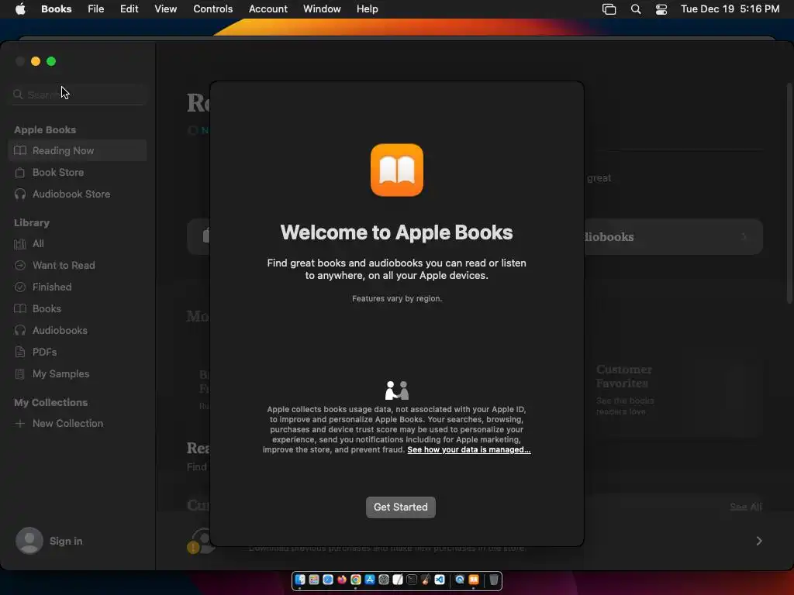Select Reading Now in the sidebar
794x595 pixels.
[78, 150]
